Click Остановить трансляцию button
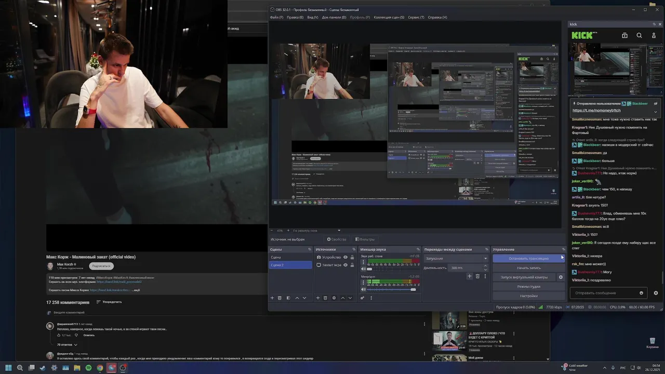 pyautogui.click(x=528, y=258)
